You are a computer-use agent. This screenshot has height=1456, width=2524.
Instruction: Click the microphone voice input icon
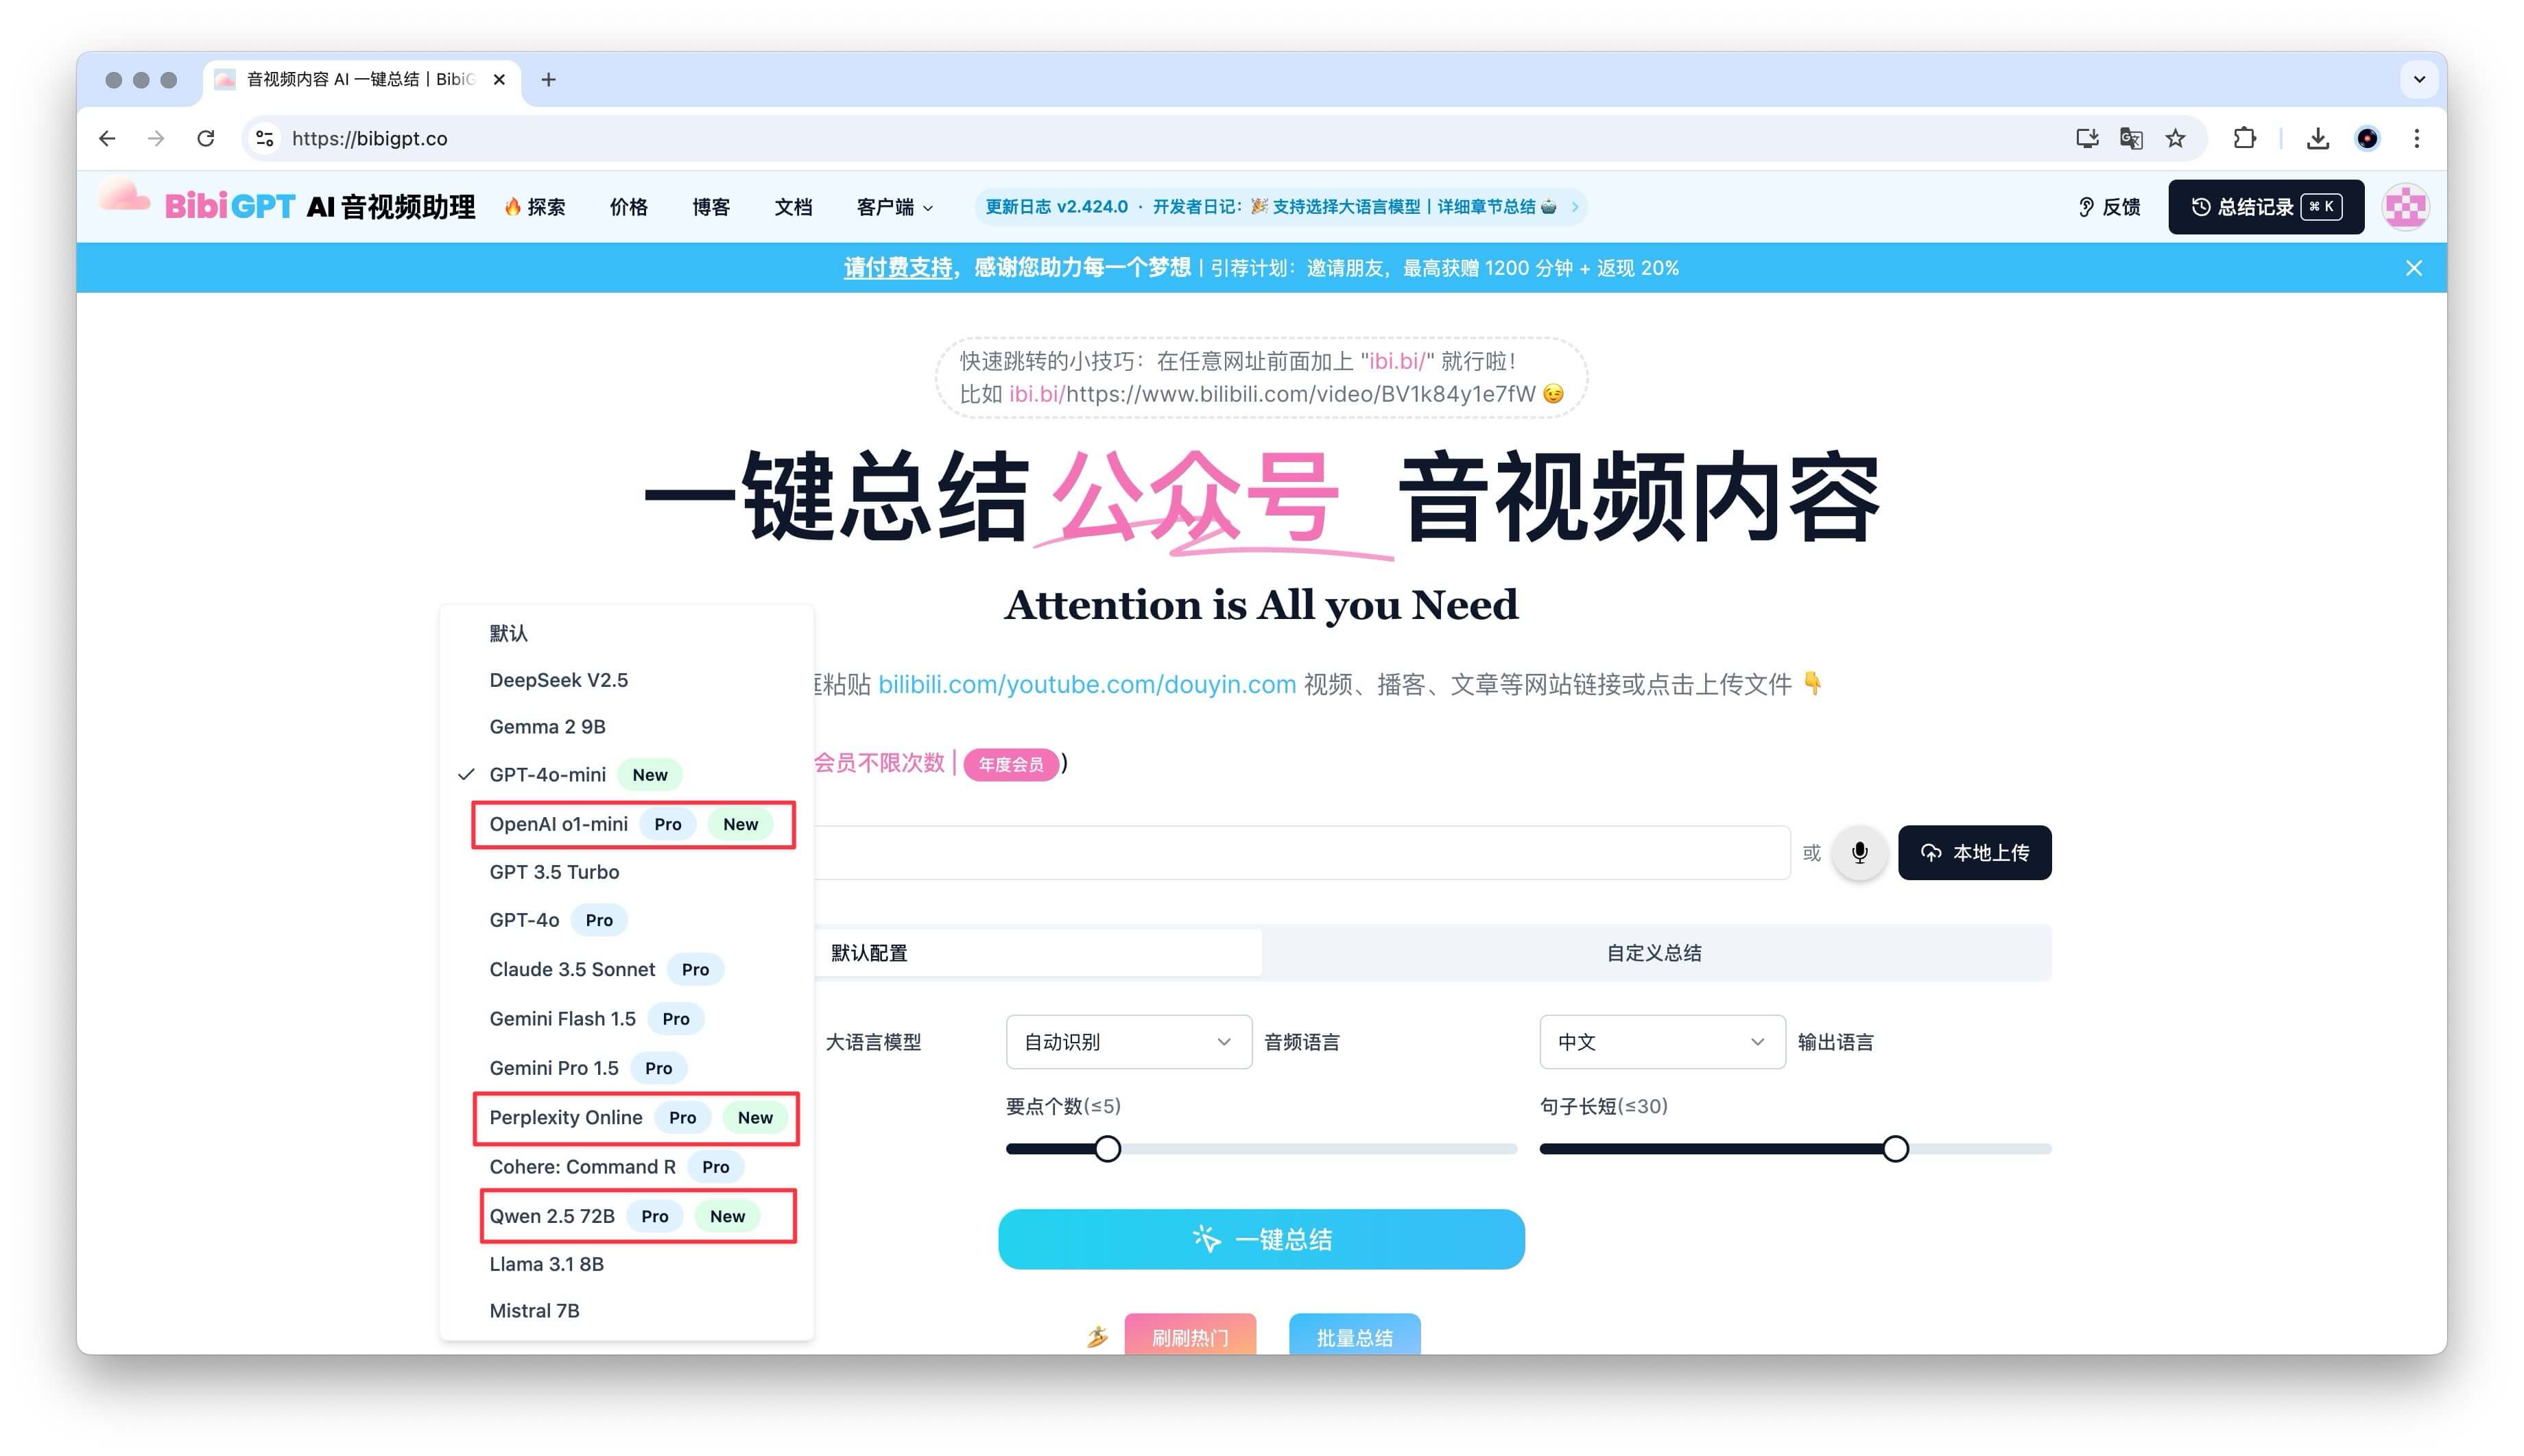pos(1859,853)
